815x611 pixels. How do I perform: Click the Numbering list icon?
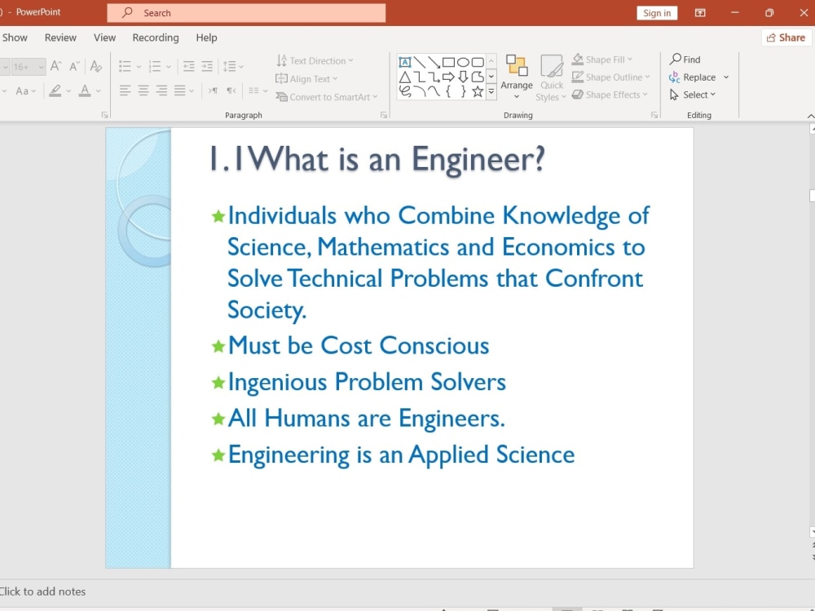154,66
